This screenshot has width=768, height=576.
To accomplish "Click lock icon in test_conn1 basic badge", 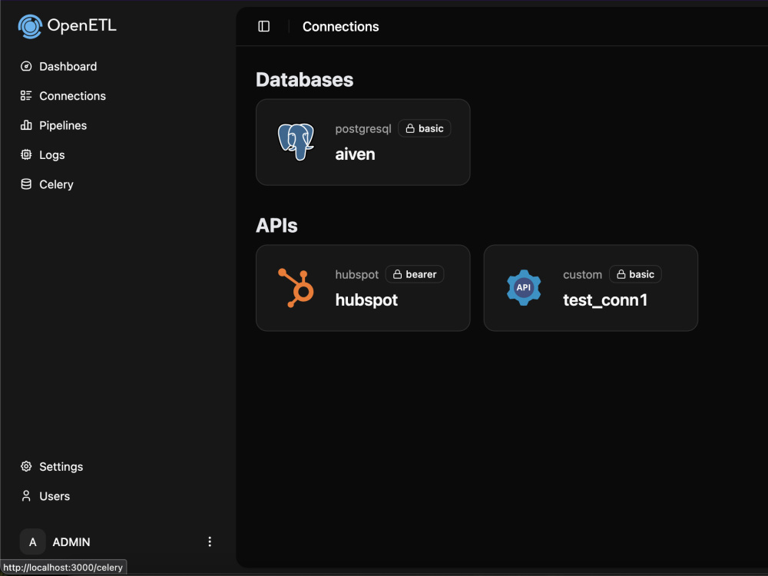I will (621, 274).
